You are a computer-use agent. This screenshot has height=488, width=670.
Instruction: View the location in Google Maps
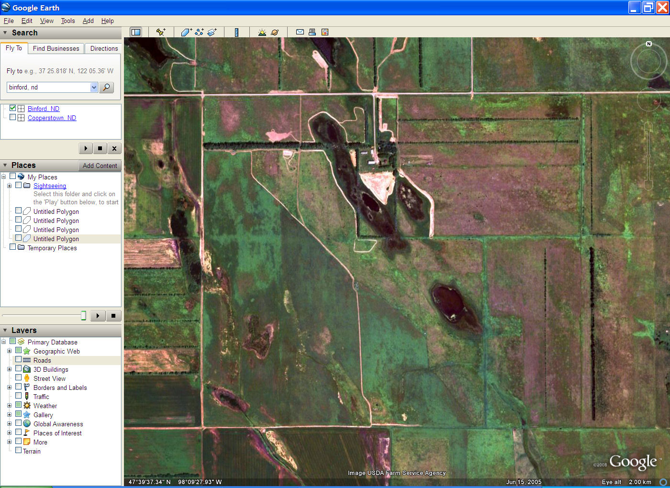325,32
